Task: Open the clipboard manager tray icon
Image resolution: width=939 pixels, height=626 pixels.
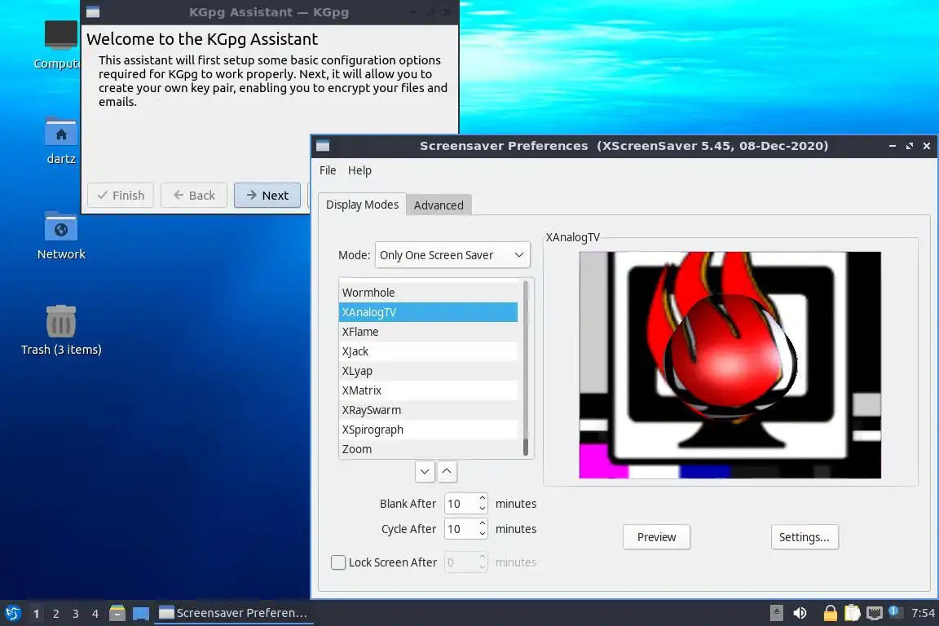Action: pos(852,613)
